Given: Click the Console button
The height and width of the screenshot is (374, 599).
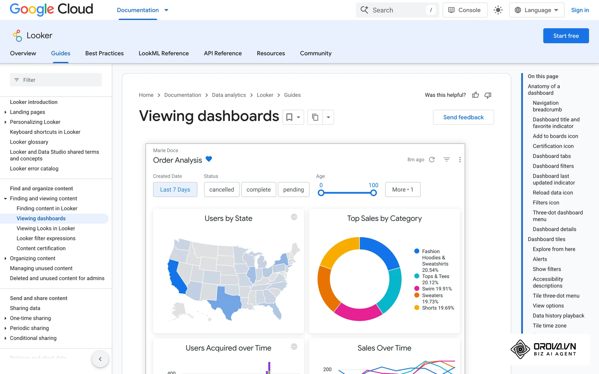Looking at the screenshot, I should click(465, 10).
